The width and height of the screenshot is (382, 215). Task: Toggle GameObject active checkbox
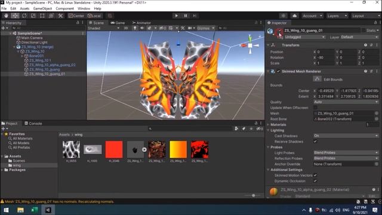[279, 31]
